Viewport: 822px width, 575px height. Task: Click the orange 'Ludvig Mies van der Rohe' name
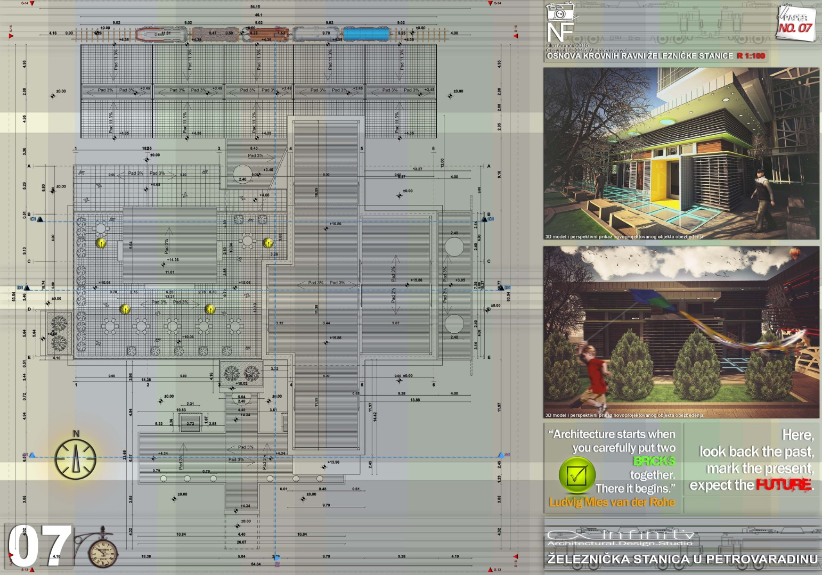612,502
